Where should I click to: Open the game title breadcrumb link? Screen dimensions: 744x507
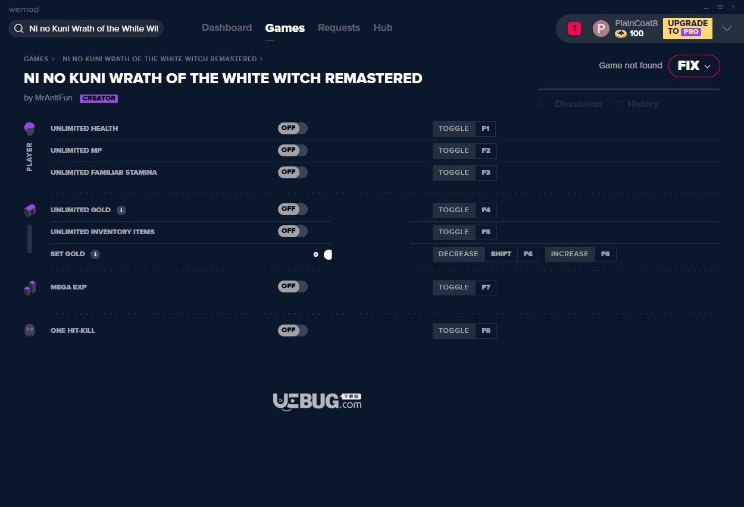[x=160, y=59]
